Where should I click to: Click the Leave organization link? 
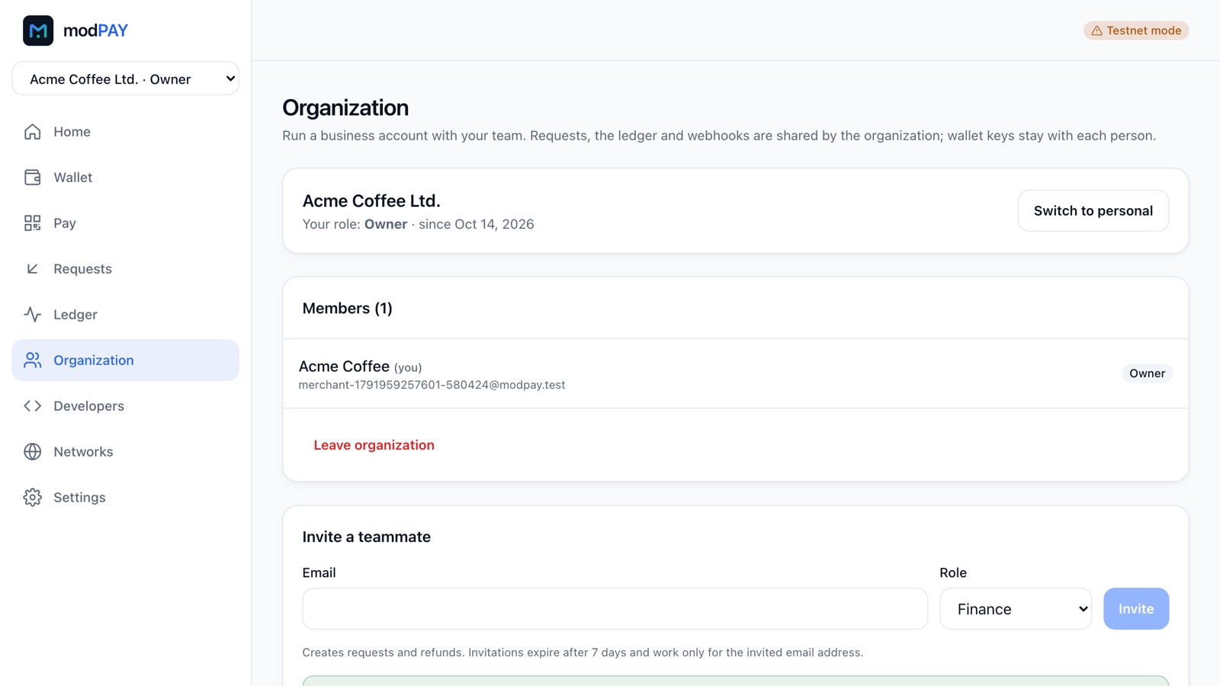pos(374,445)
